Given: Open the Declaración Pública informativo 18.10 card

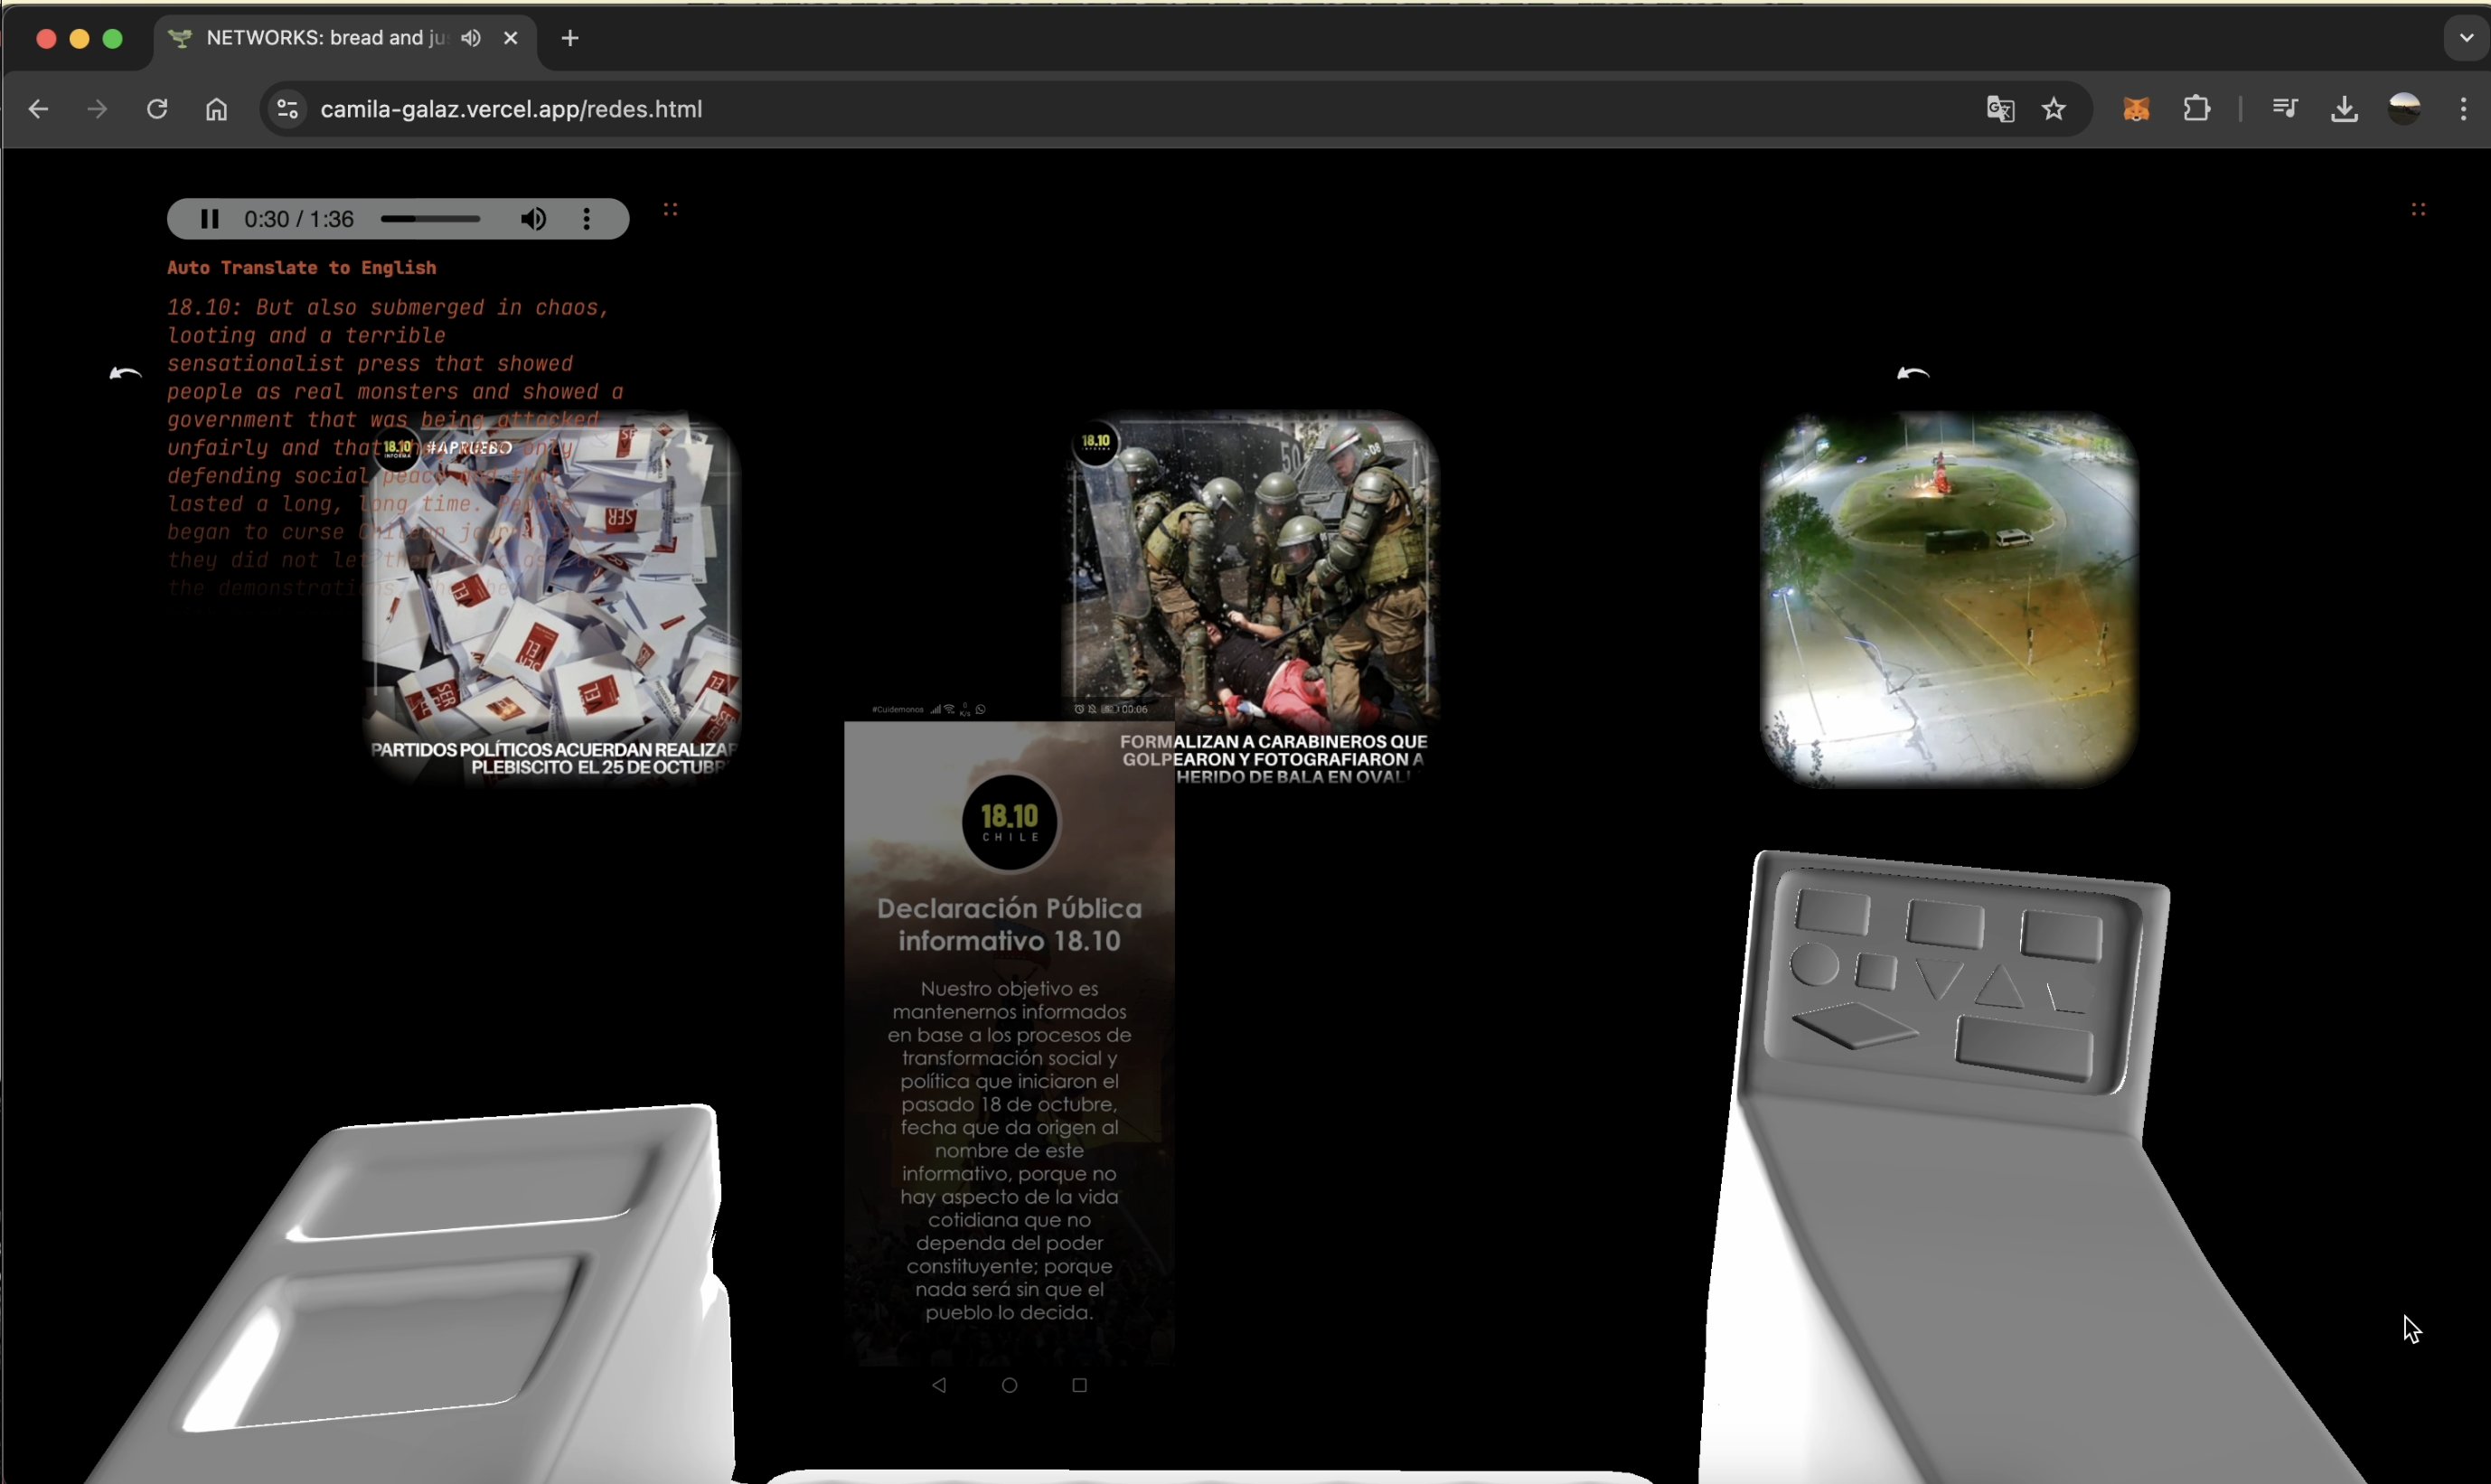Looking at the screenshot, I should pos(1009,1043).
